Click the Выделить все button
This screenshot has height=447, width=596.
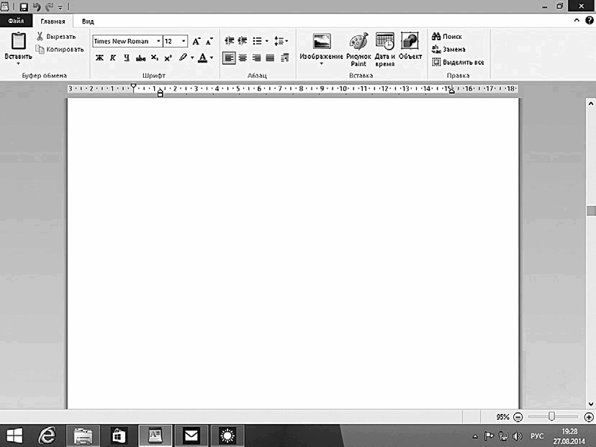click(458, 62)
